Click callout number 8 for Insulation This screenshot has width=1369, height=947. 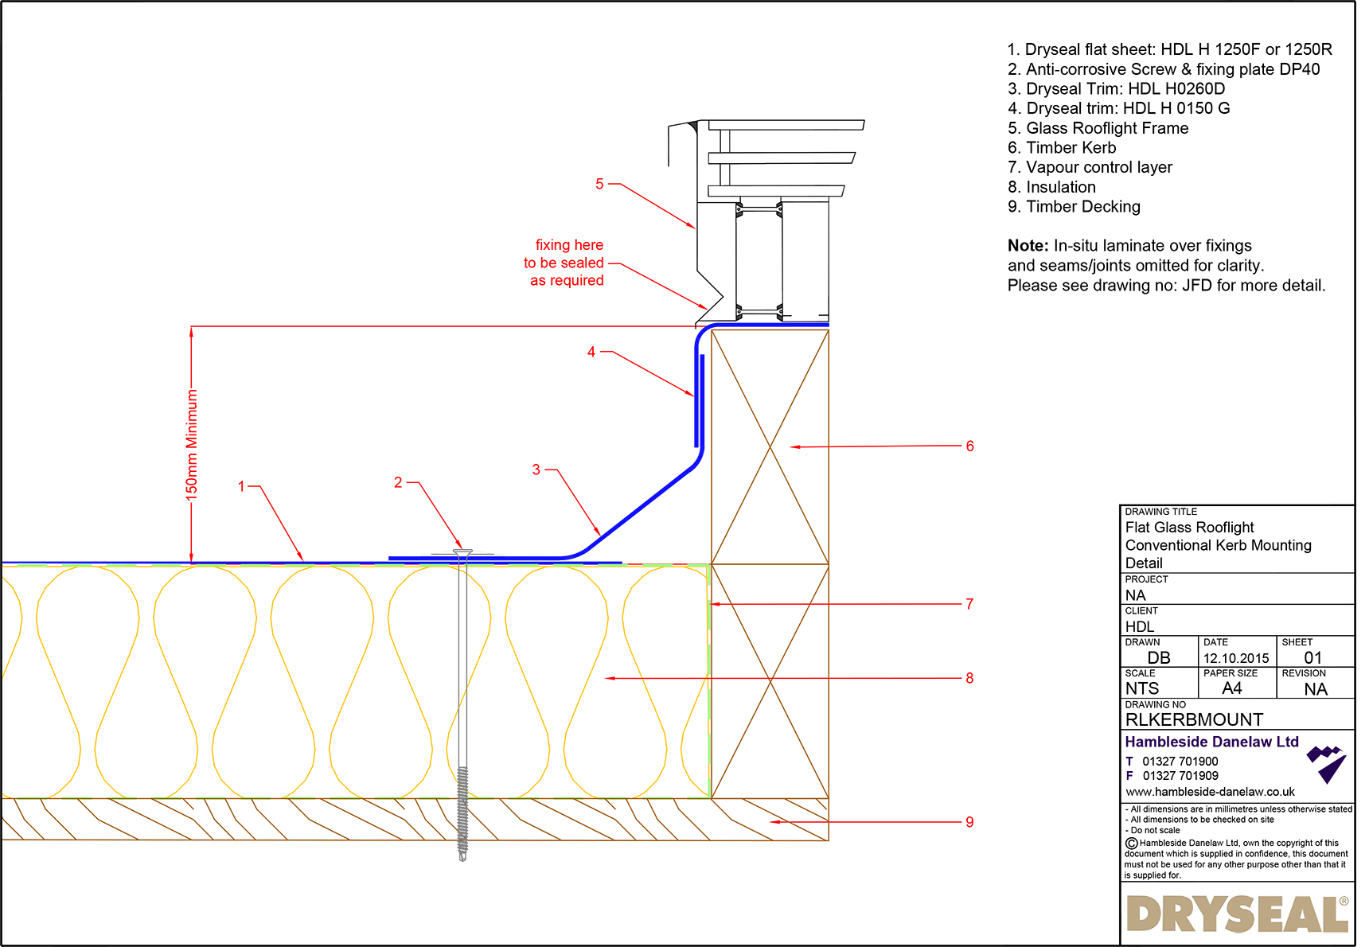click(969, 676)
